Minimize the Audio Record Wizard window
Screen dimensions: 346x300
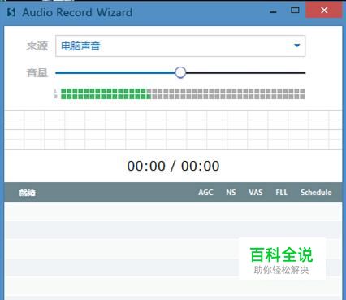[273, 12]
